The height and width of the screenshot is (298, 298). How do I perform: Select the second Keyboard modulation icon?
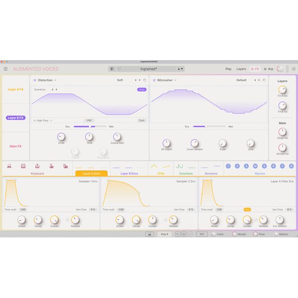click(x=23, y=166)
